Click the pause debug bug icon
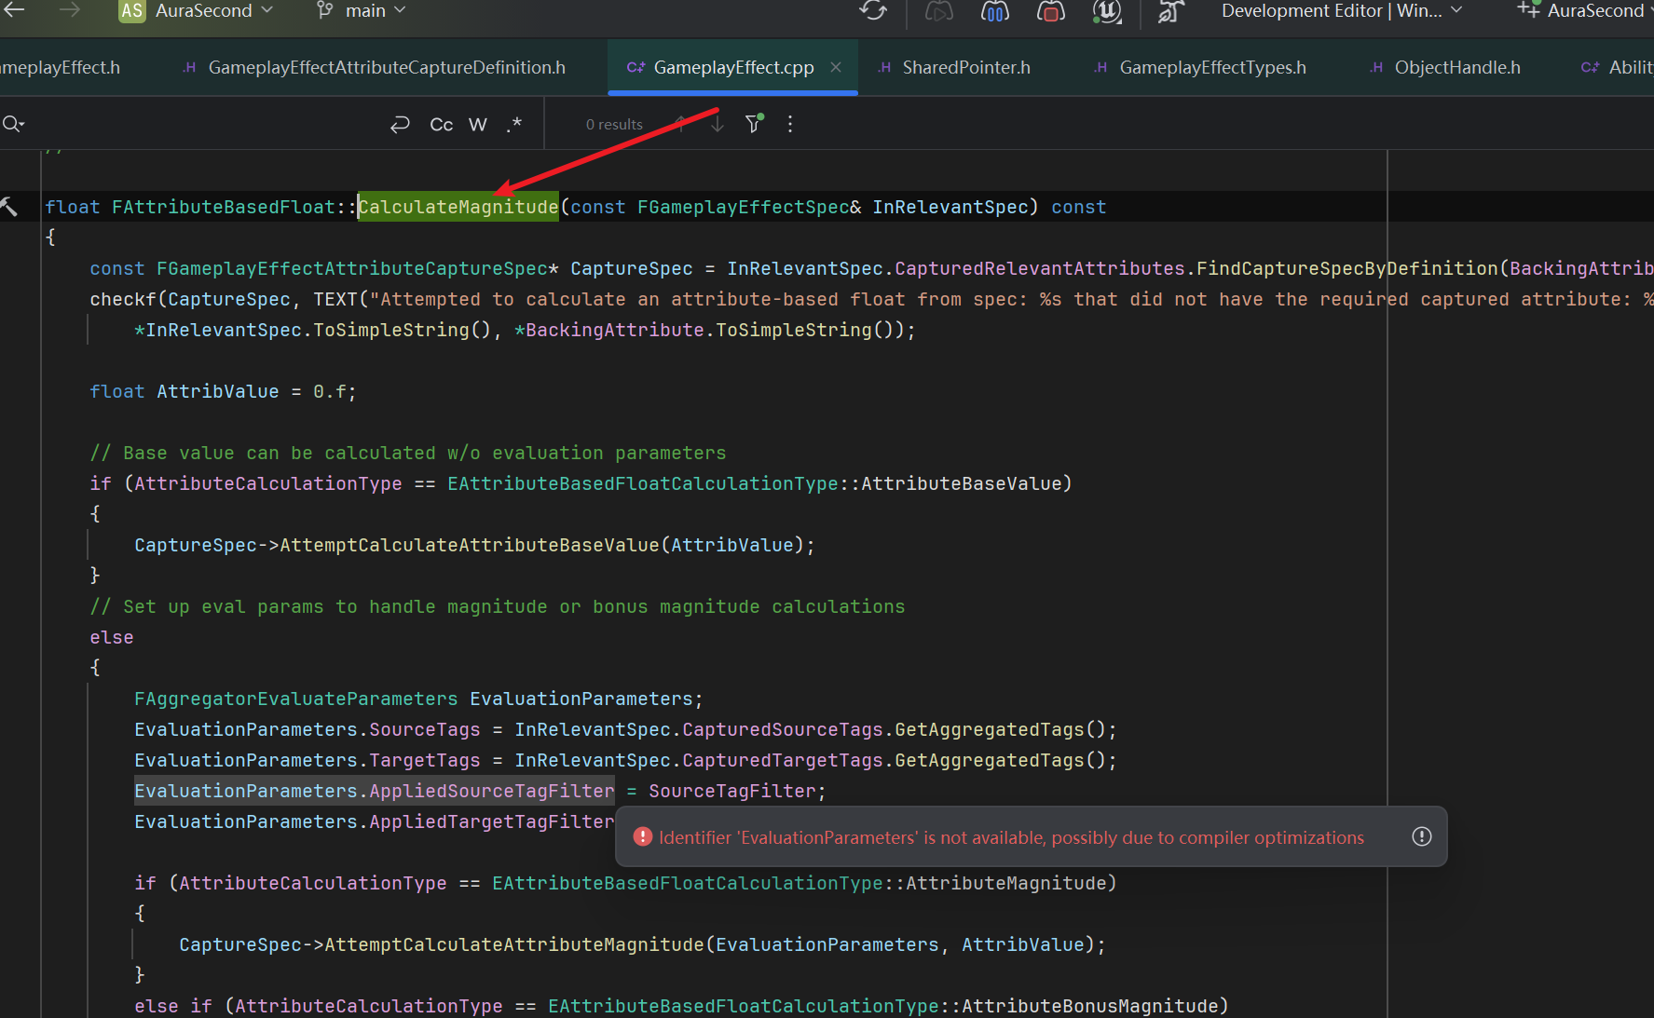Viewport: 1654px width, 1018px height. pos(995,11)
